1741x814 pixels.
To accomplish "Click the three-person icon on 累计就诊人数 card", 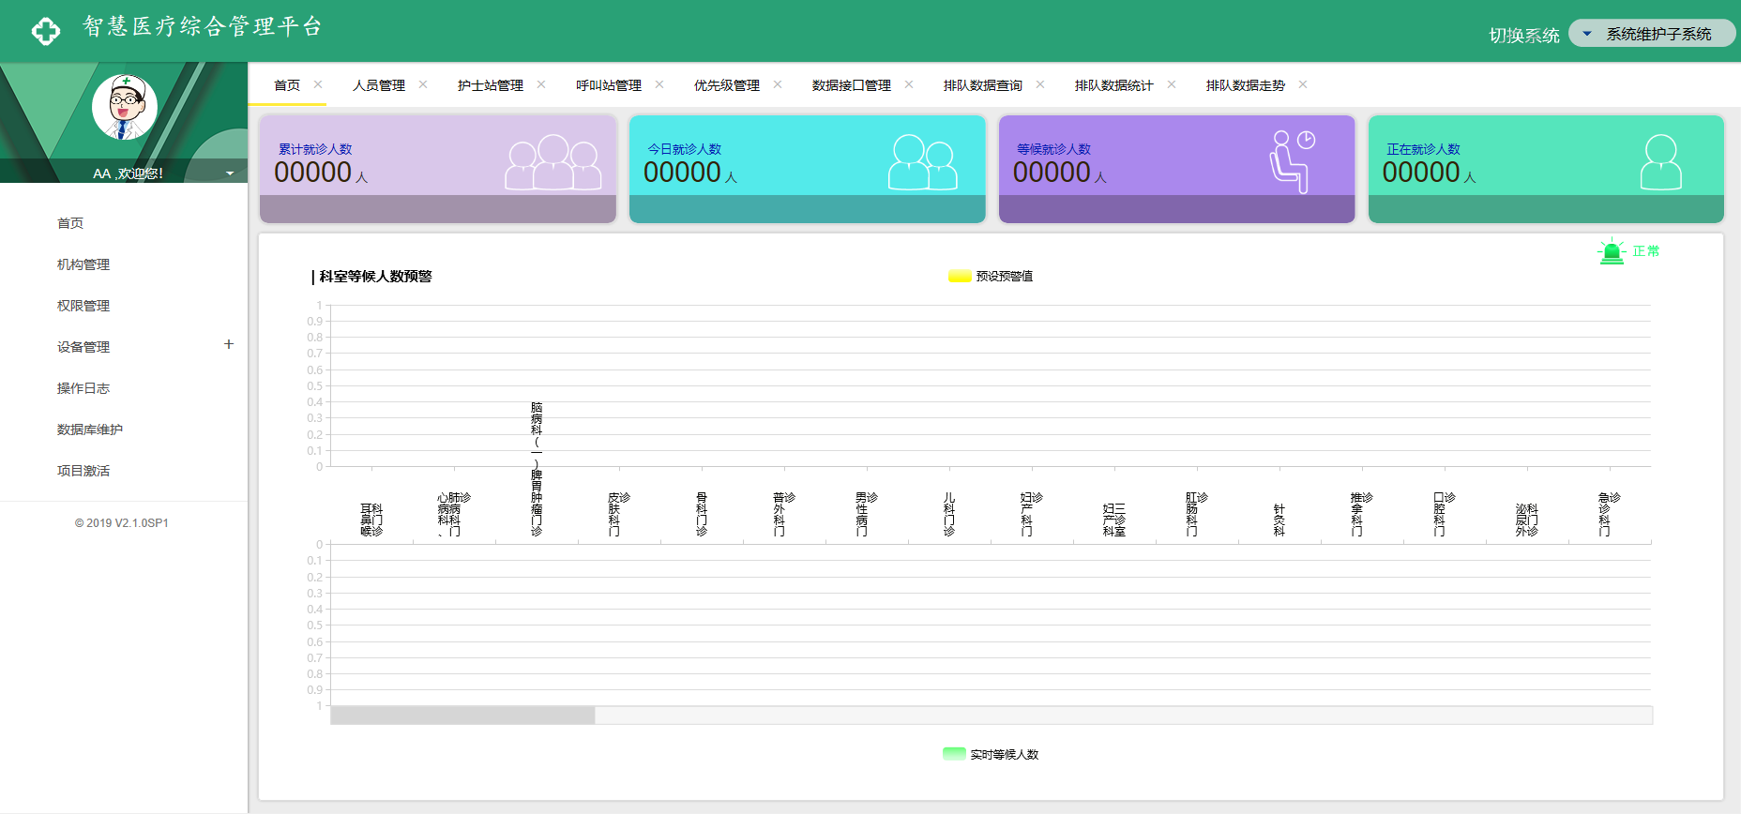I will point(553,162).
